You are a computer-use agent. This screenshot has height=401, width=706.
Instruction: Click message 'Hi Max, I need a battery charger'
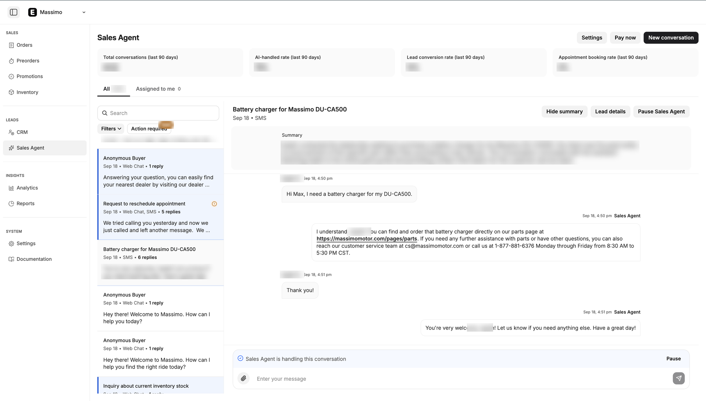(x=349, y=194)
